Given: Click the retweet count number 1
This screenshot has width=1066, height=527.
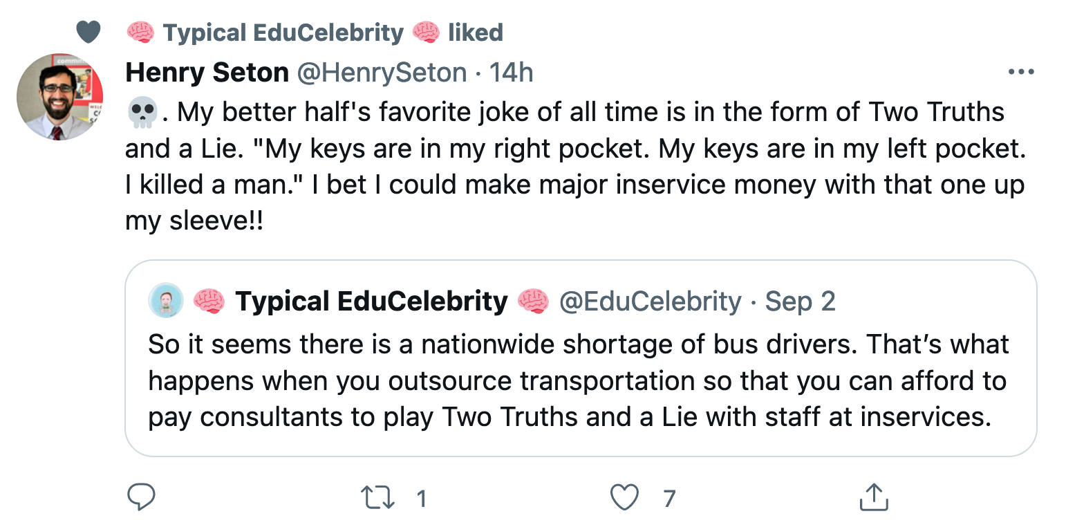Looking at the screenshot, I should click(421, 499).
